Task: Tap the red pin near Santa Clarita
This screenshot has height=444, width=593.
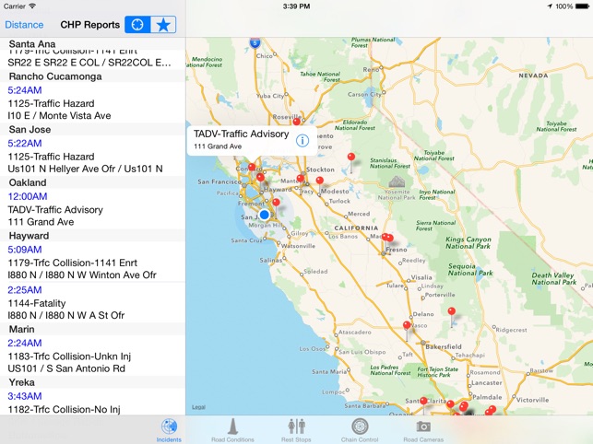Action: [423, 401]
